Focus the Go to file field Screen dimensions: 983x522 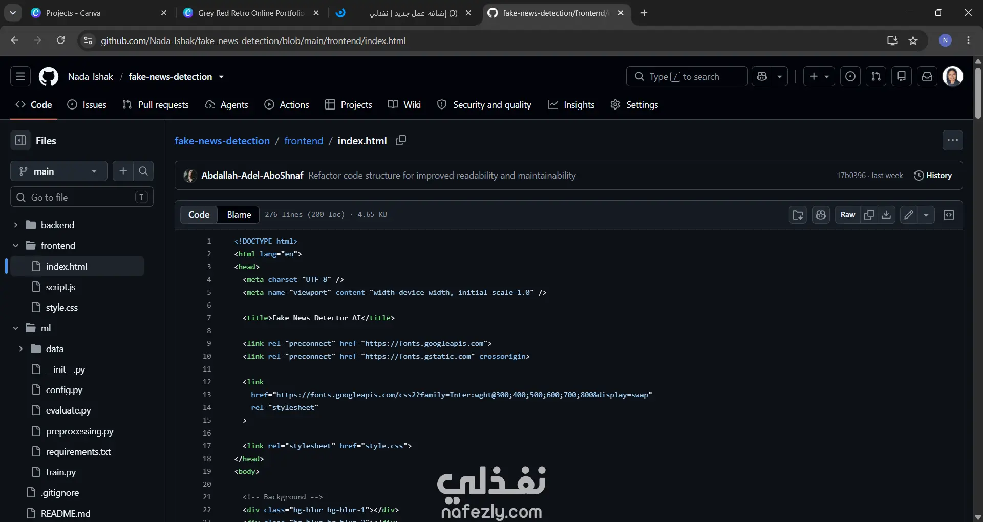pos(82,197)
